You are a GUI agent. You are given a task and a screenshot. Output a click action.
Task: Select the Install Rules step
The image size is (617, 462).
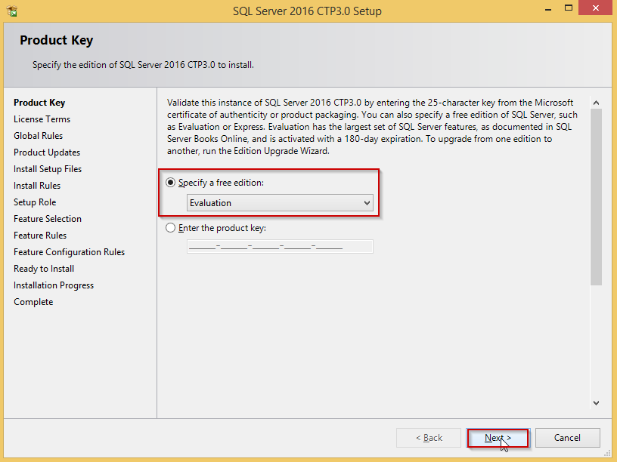tap(37, 186)
